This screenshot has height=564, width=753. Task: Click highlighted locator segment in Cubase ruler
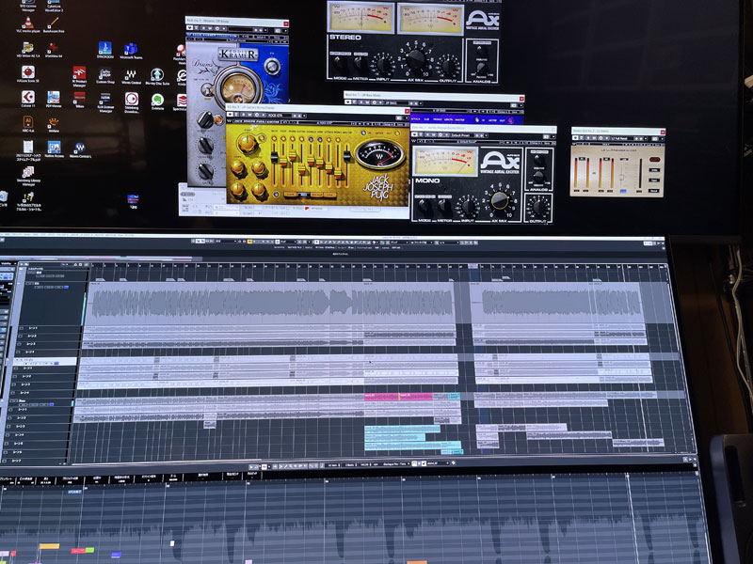pyautogui.click(x=473, y=266)
